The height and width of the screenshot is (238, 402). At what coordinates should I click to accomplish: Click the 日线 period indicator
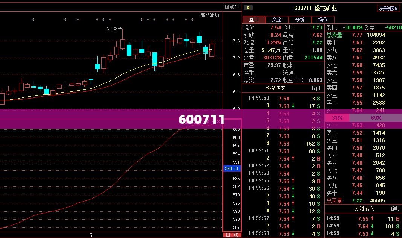click(x=232, y=235)
